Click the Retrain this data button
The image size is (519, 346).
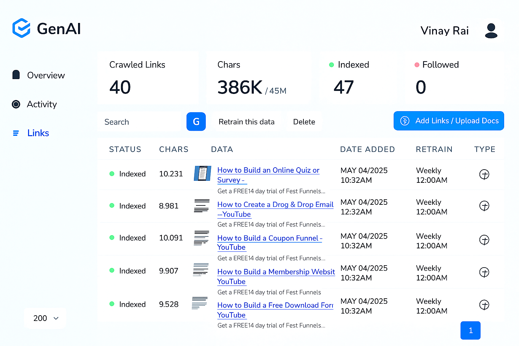click(x=246, y=122)
